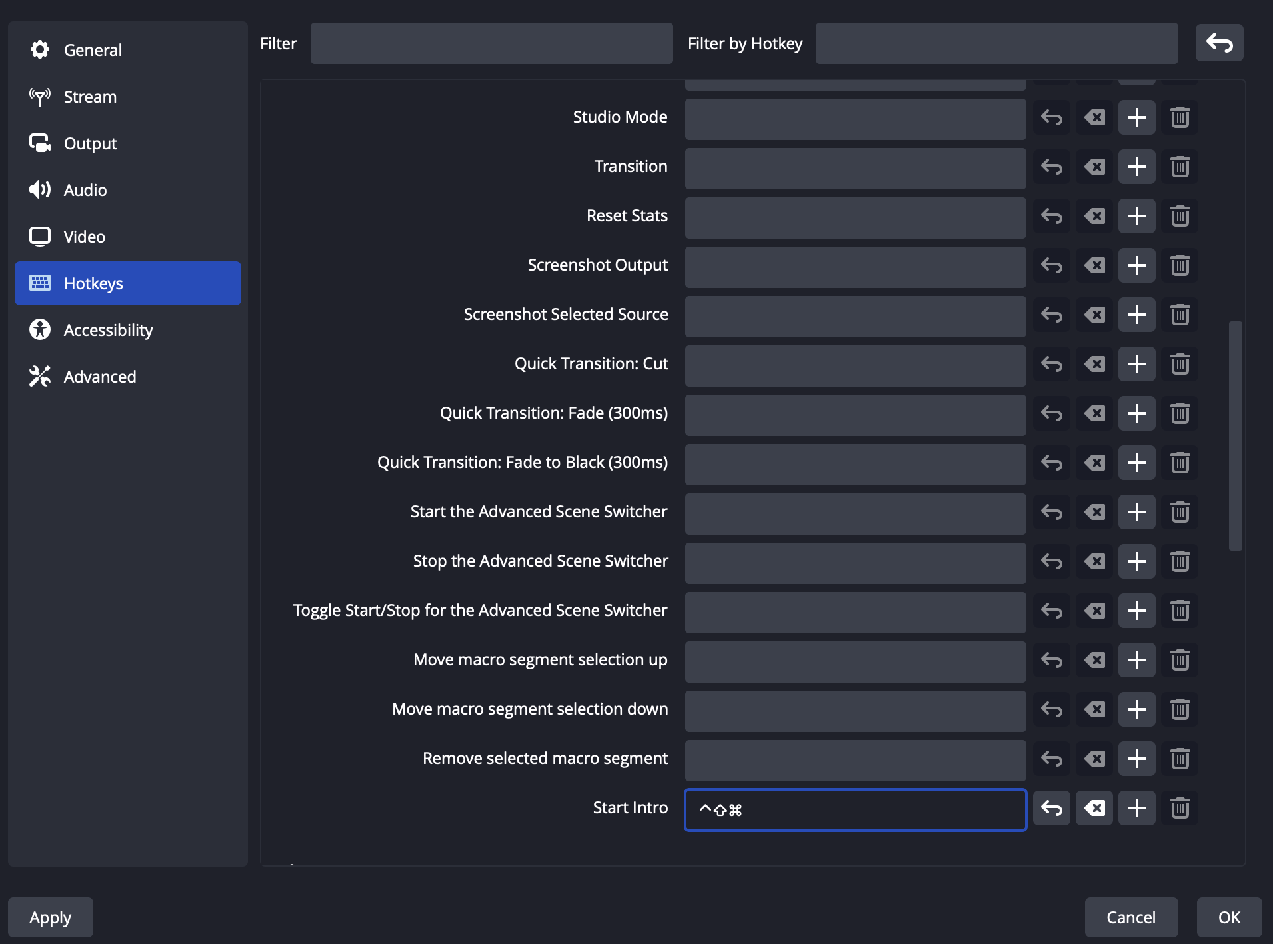Switch to the Stream settings tab

click(x=90, y=97)
